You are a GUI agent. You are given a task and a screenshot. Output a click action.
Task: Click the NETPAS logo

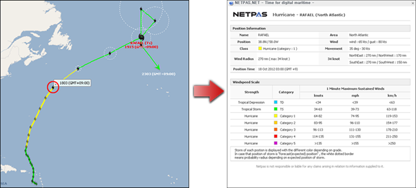click(250, 14)
